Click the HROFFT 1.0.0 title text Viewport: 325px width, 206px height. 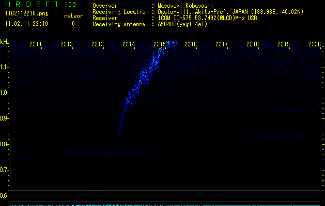pyautogui.click(x=41, y=4)
